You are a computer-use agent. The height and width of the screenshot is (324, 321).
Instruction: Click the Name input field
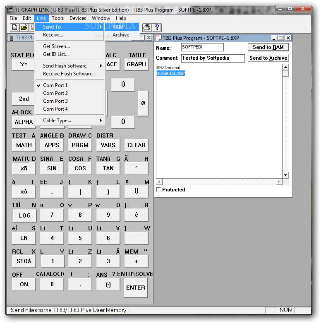[202, 47]
